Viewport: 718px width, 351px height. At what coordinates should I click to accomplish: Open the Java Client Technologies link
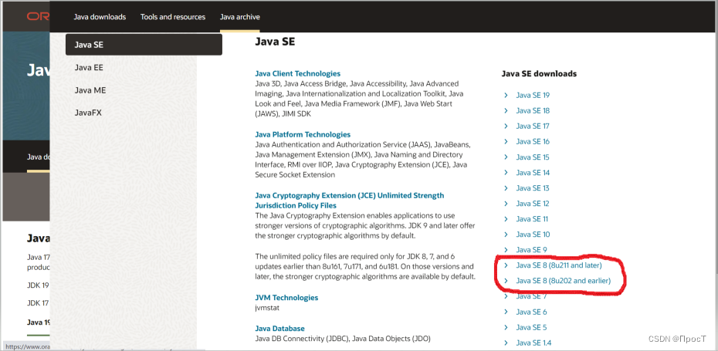point(298,73)
